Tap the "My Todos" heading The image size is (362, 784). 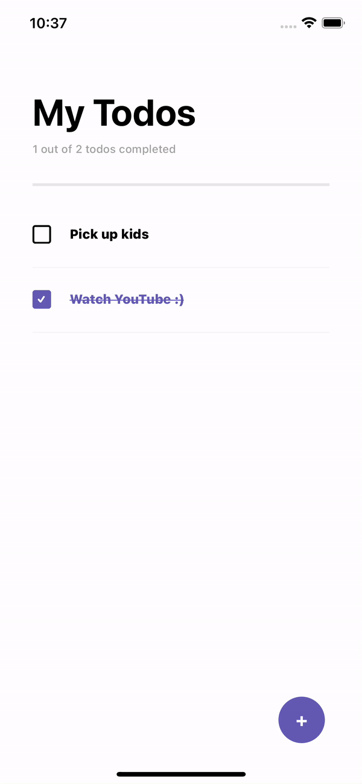tap(114, 113)
